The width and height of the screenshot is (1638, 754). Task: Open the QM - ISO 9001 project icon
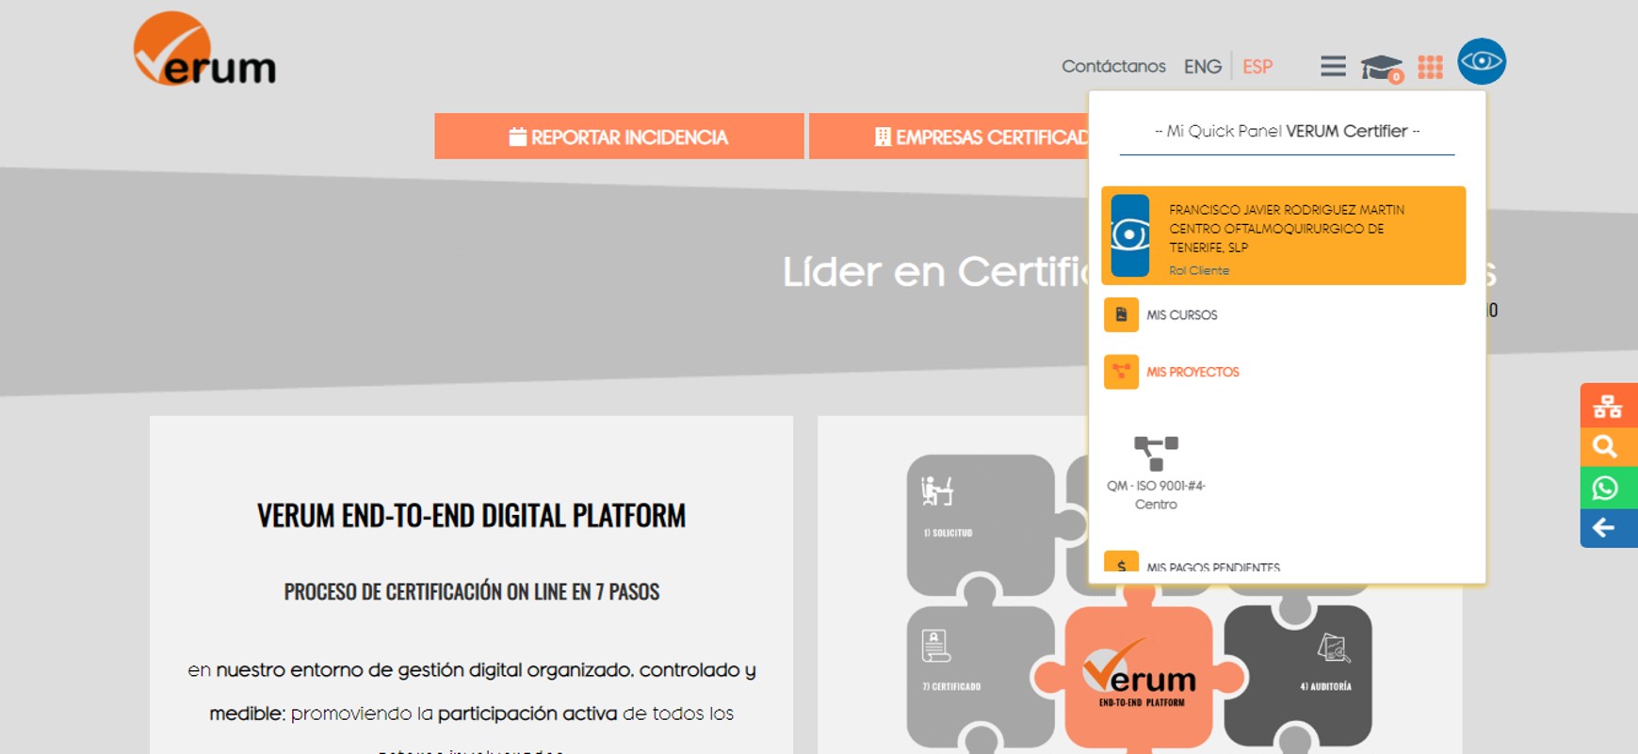click(x=1156, y=453)
